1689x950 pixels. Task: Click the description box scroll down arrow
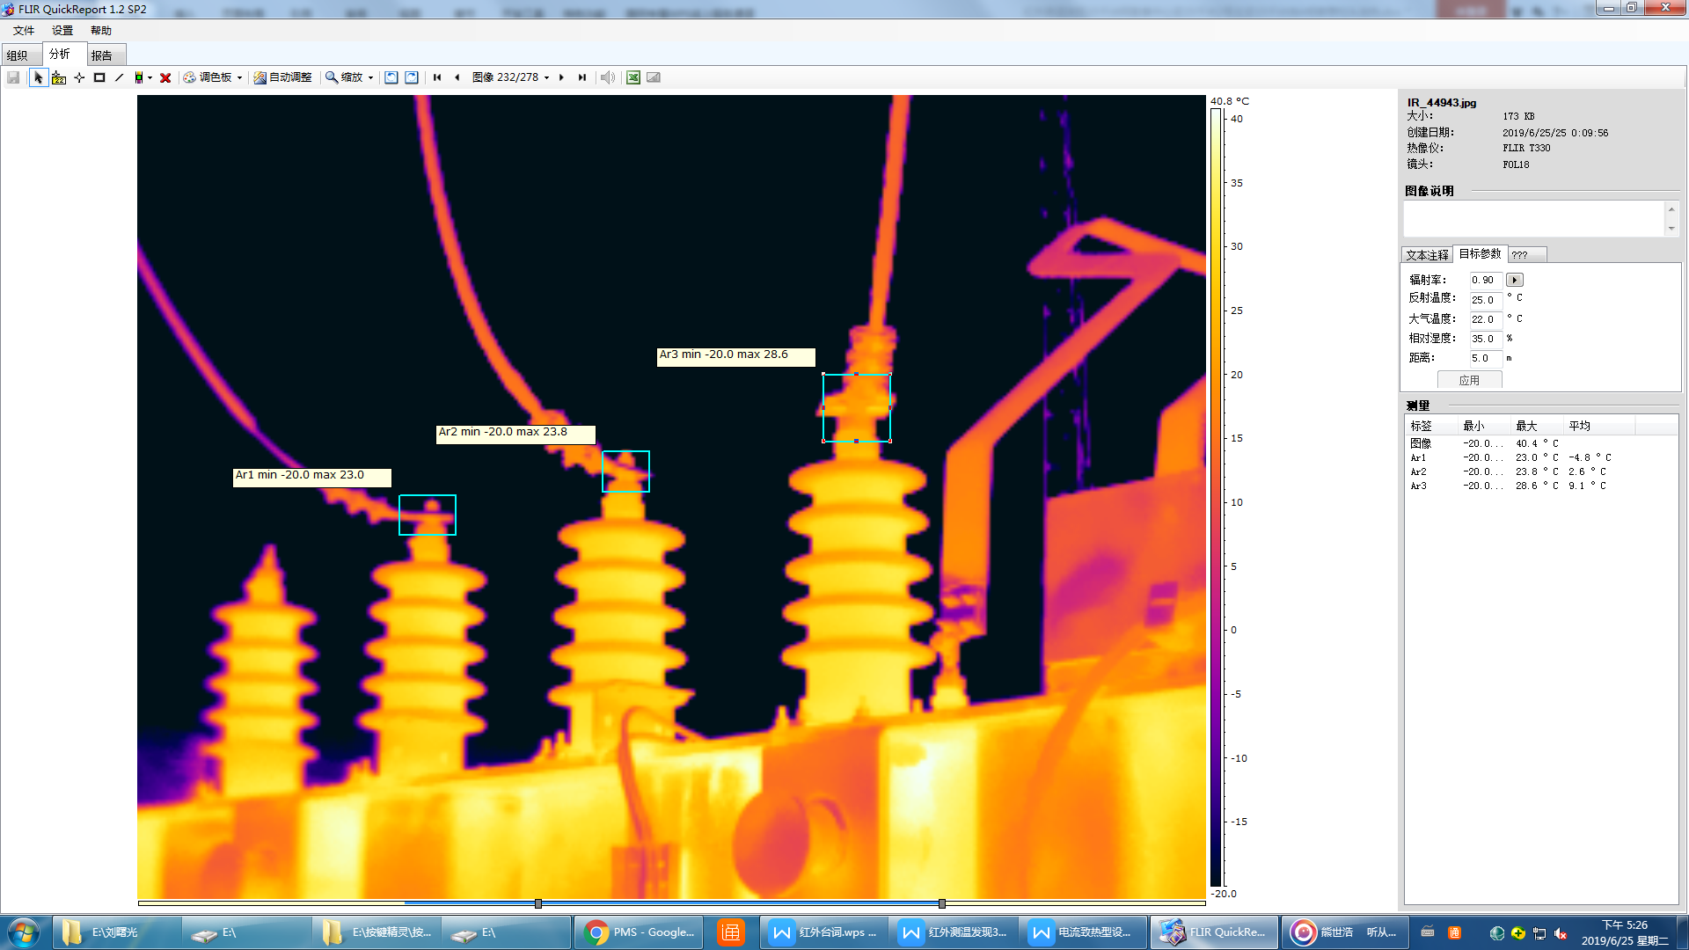coord(1671,229)
